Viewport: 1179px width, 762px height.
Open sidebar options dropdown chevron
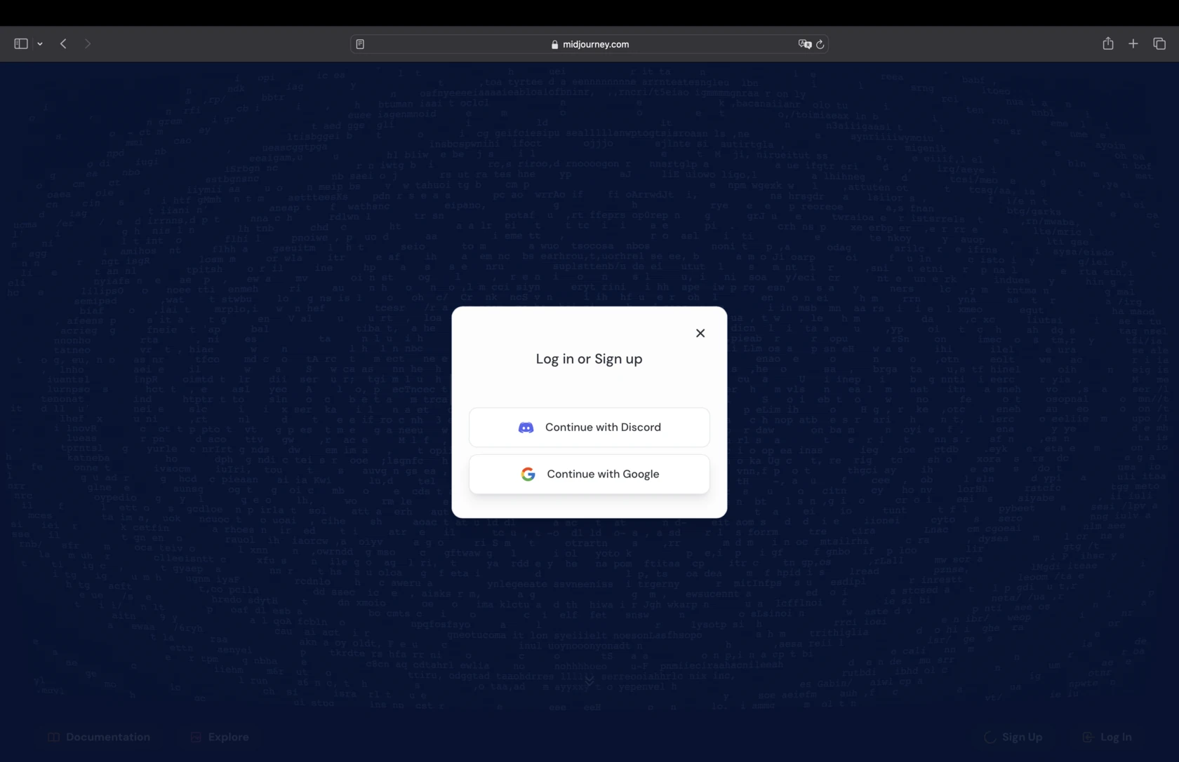point(40,43)
